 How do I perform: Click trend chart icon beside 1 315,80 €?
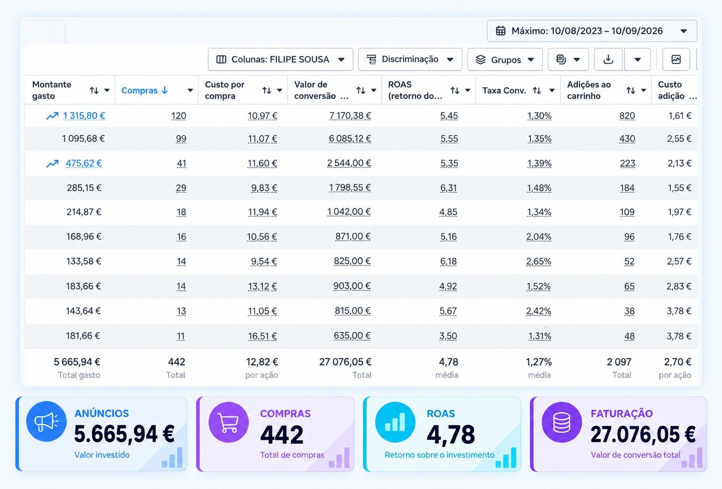52,116
